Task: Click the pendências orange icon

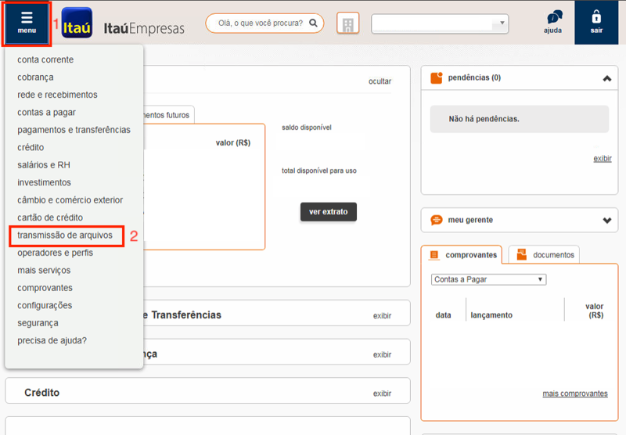Action: (437, 77)
